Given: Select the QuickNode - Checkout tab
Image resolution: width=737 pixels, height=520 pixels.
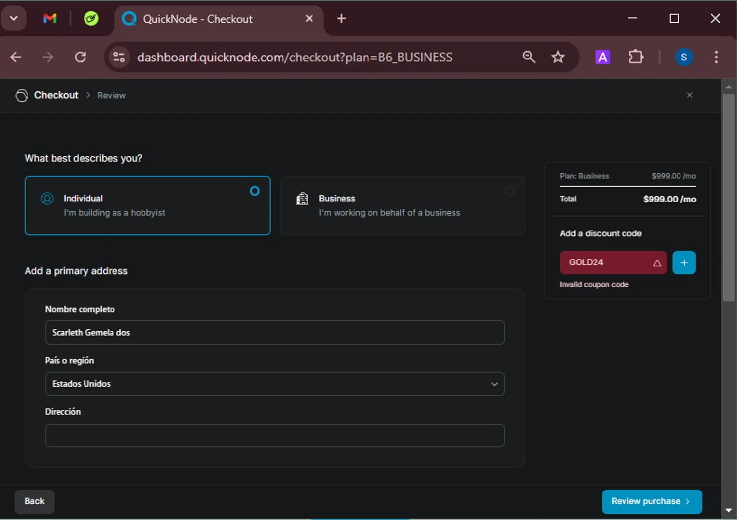Looking at the screenshot, I should tap(219, 19).
